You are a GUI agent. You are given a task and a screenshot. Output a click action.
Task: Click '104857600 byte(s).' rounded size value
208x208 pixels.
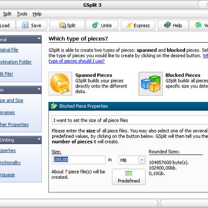pos(168,163)
